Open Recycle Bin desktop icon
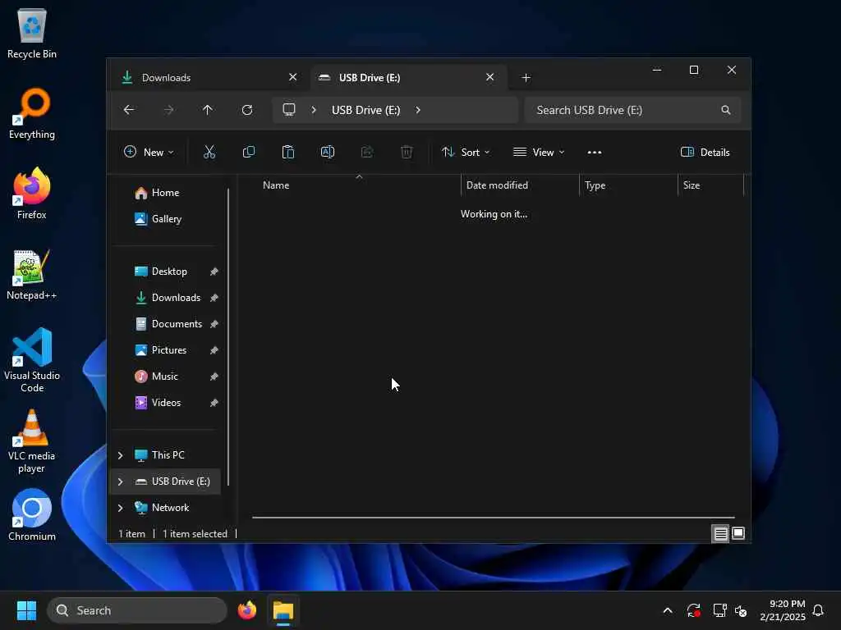Screen dimensions: 841x630 (32, 33)
